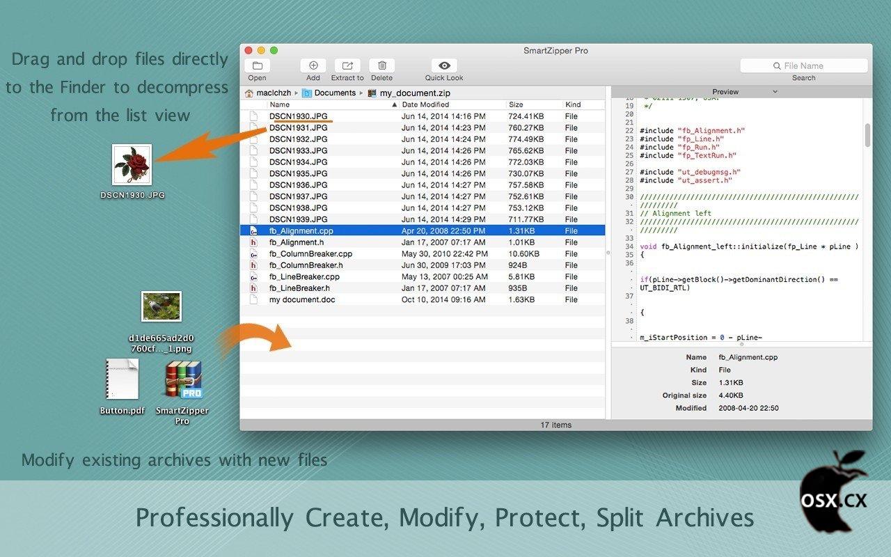The image size is (891, 557).
Task: Click the 10.60KB size cell
Action: tap(524, 254)
